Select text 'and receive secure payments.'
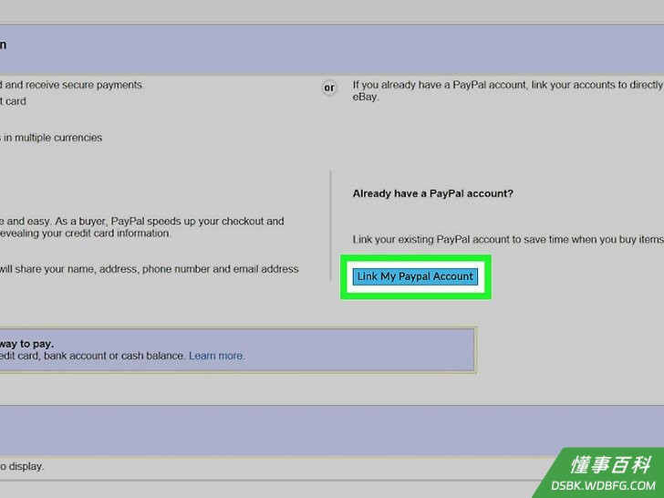Screen dimensions: 664x498 74,85
